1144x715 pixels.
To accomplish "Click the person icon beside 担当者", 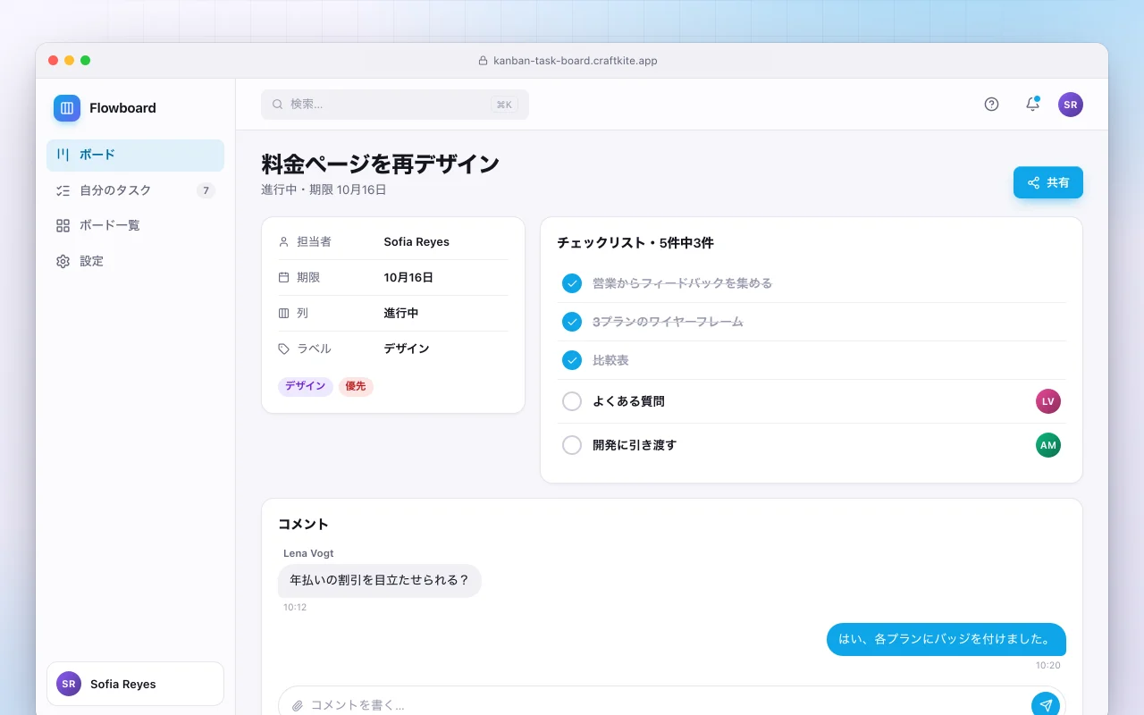I will [x=284, y=242].
